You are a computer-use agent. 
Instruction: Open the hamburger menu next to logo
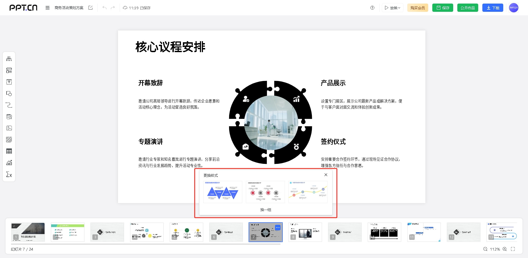tap(48, 8)
